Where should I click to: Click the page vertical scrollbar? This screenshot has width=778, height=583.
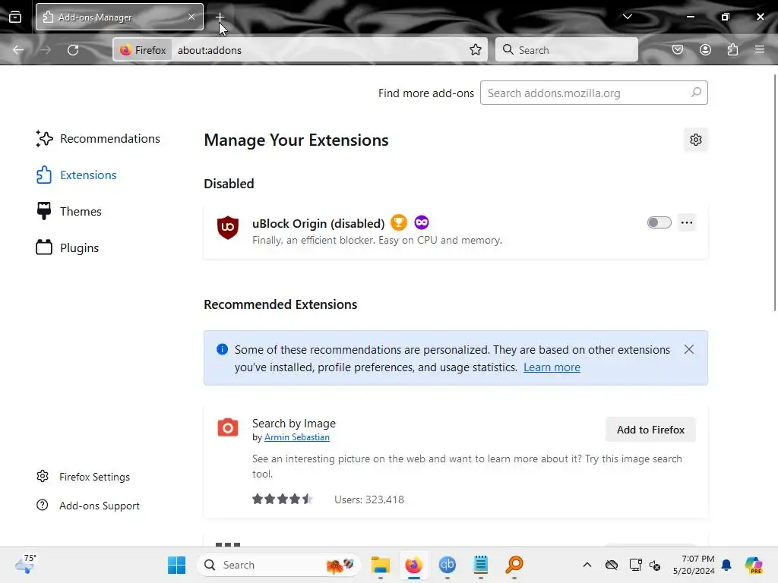774,193
